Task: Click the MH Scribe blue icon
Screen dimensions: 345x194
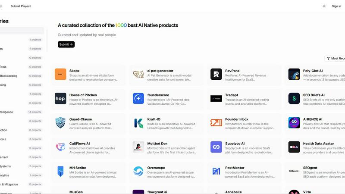Action: pos(60,171)
